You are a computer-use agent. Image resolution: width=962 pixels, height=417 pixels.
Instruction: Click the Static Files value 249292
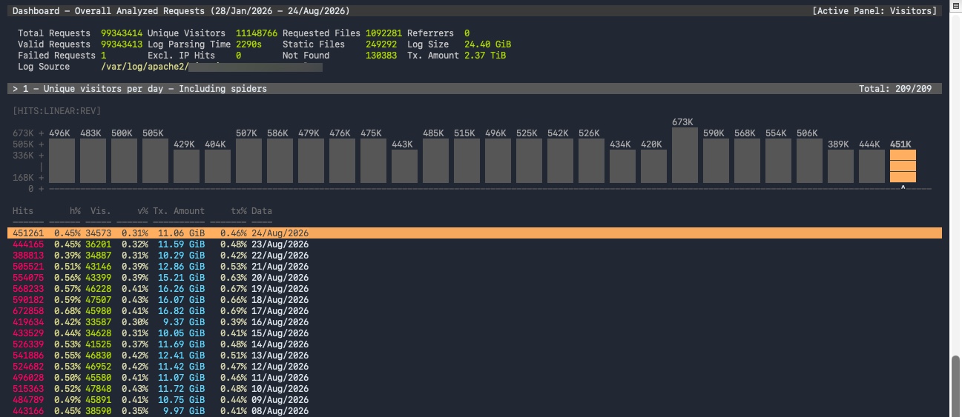click(381, 44)
